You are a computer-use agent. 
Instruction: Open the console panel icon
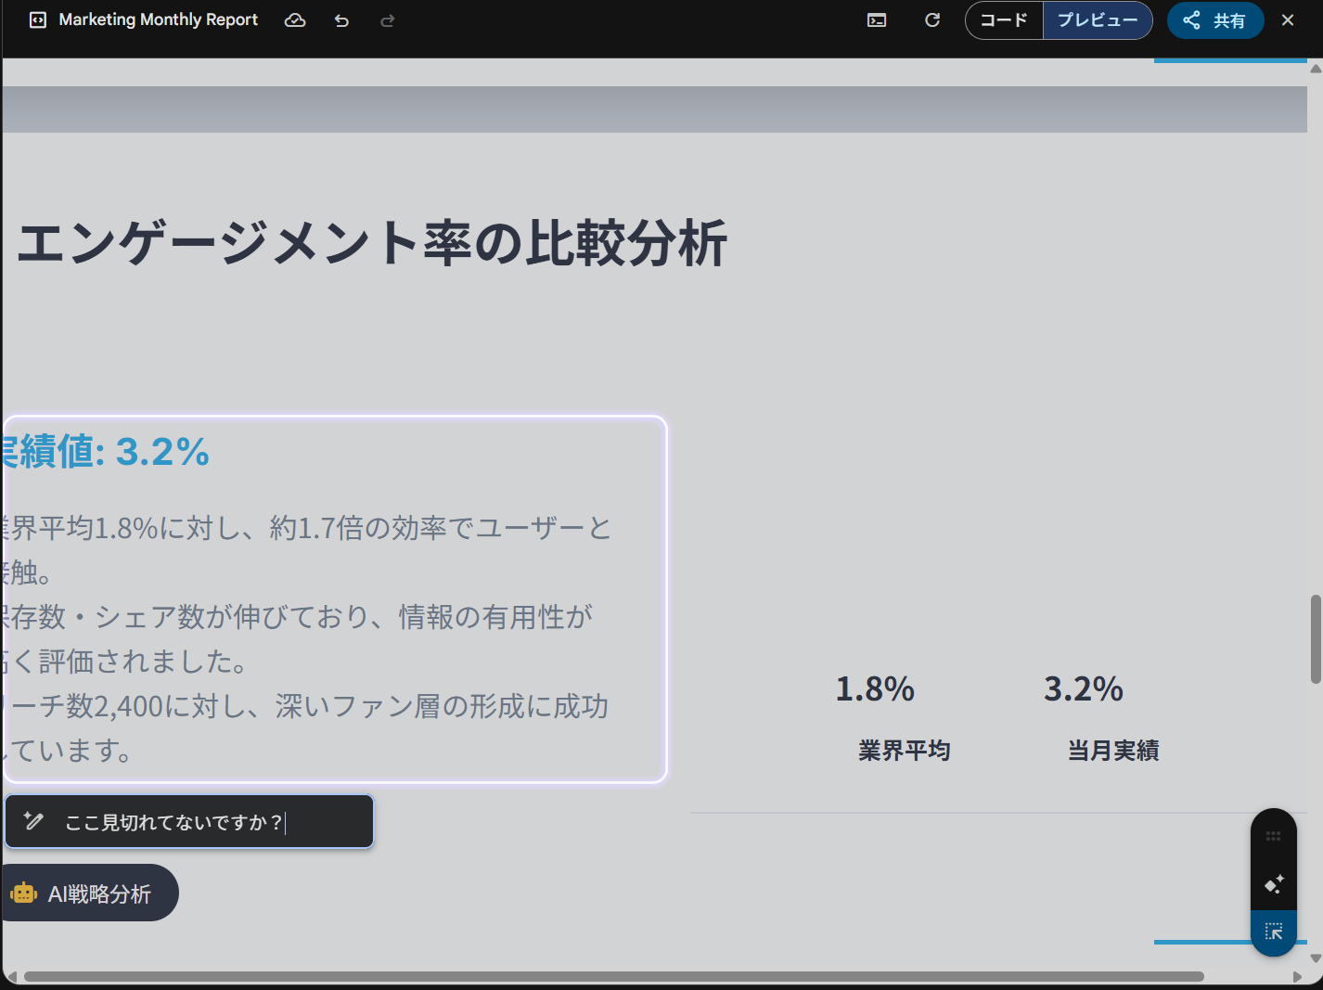pyautogui.click(x=876, y=19)
